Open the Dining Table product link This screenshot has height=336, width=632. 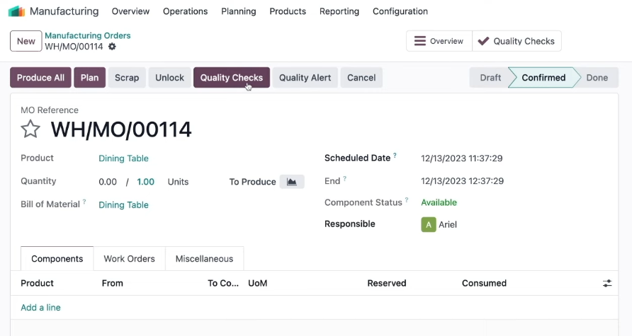(124, 158)
